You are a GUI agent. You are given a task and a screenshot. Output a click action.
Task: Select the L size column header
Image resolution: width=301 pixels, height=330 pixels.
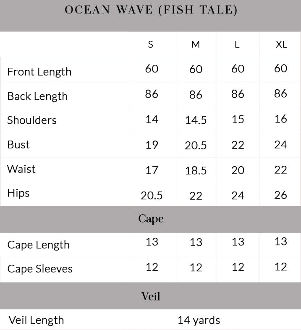click(237, 44)
